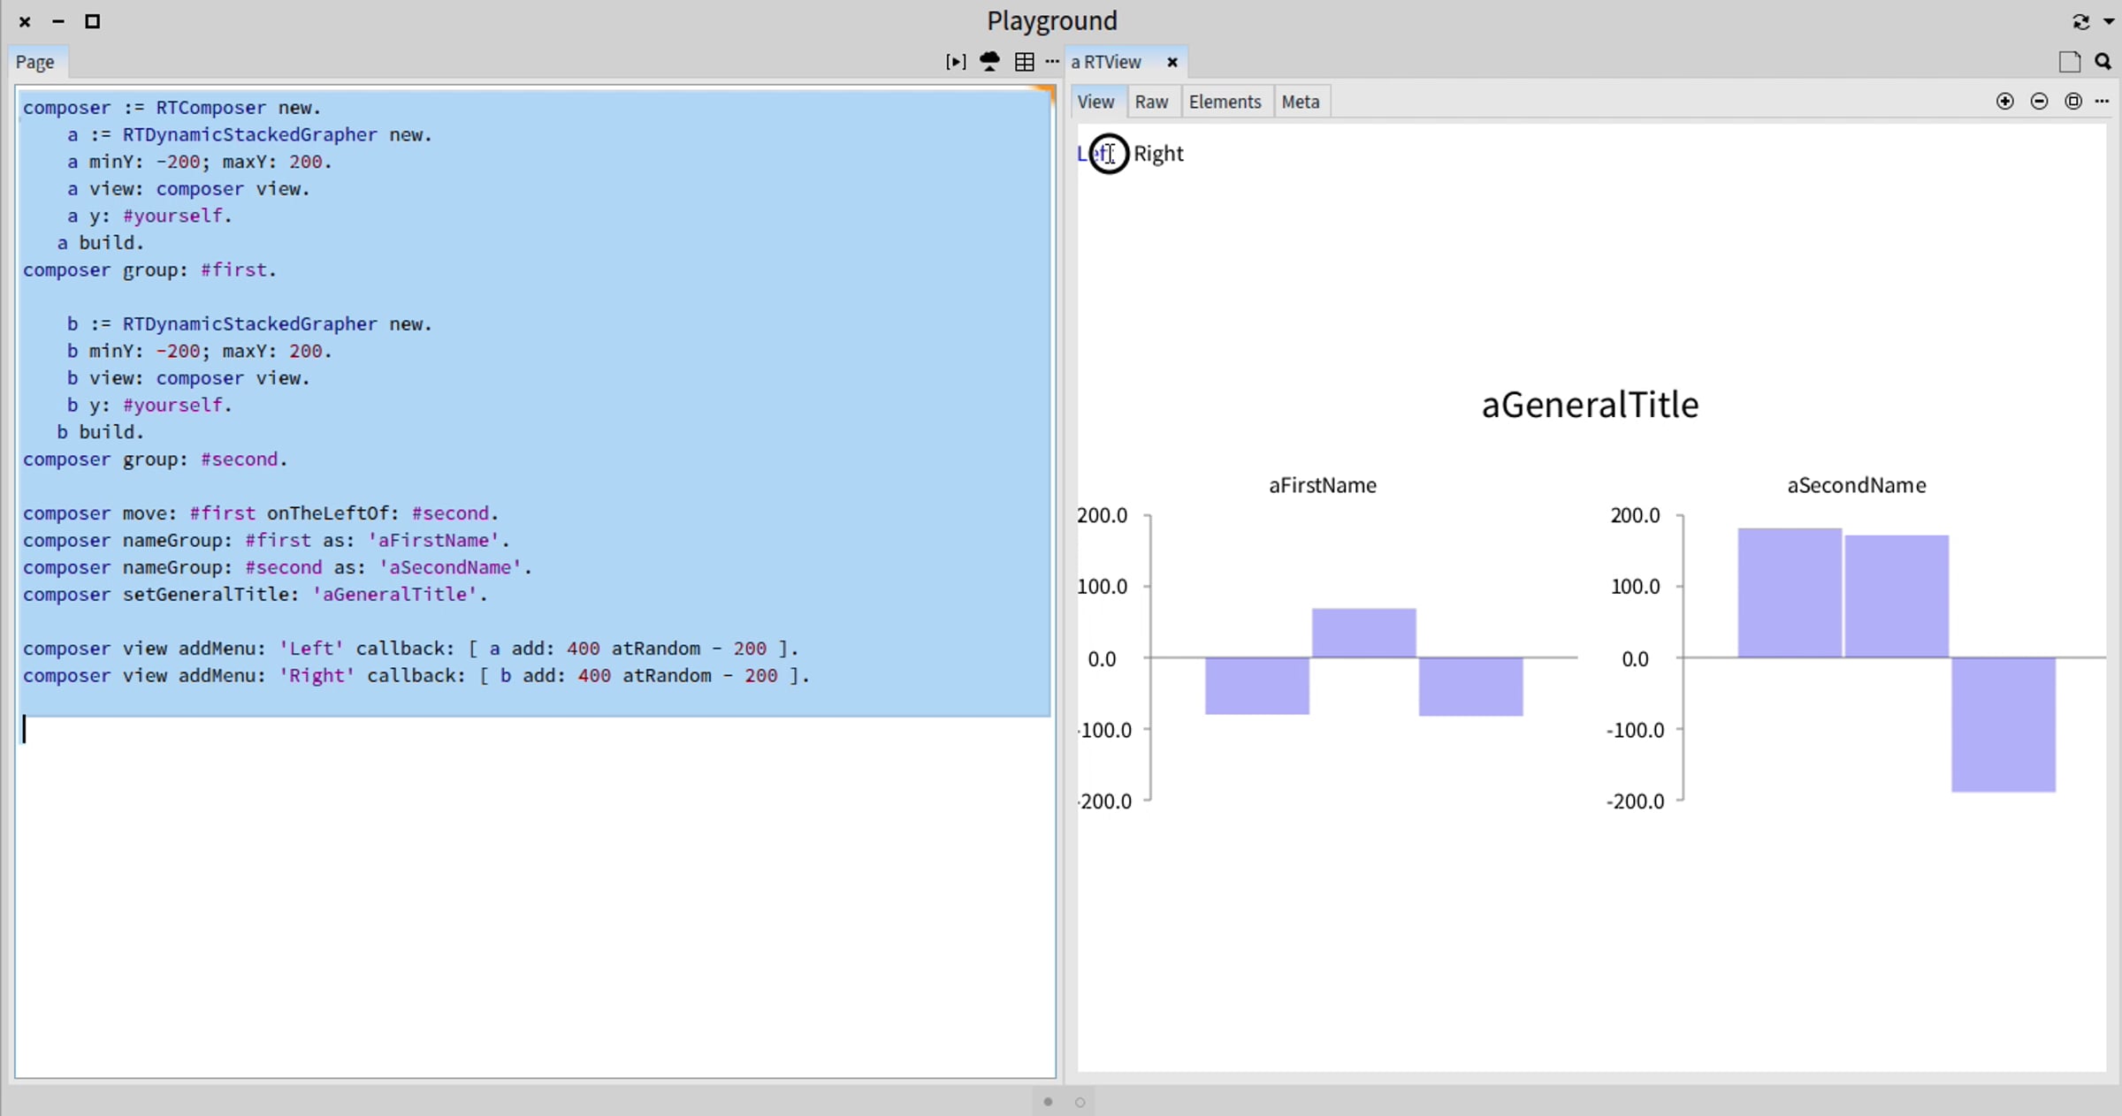Select the 'a RTView' tab
Viewport: 2122px width, 1116px height.
click(x=1106, y=62)
